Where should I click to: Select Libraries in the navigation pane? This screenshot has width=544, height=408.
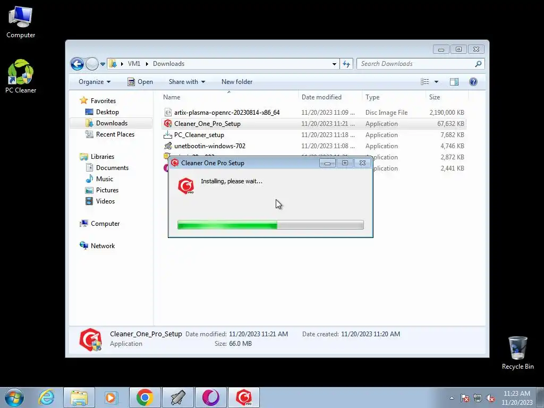(x=103, y=157)
